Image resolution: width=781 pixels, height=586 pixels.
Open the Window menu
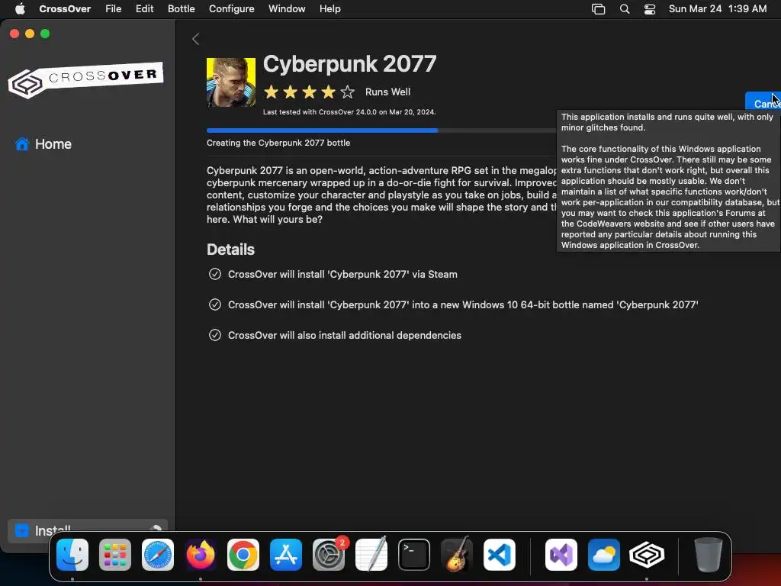287,8
